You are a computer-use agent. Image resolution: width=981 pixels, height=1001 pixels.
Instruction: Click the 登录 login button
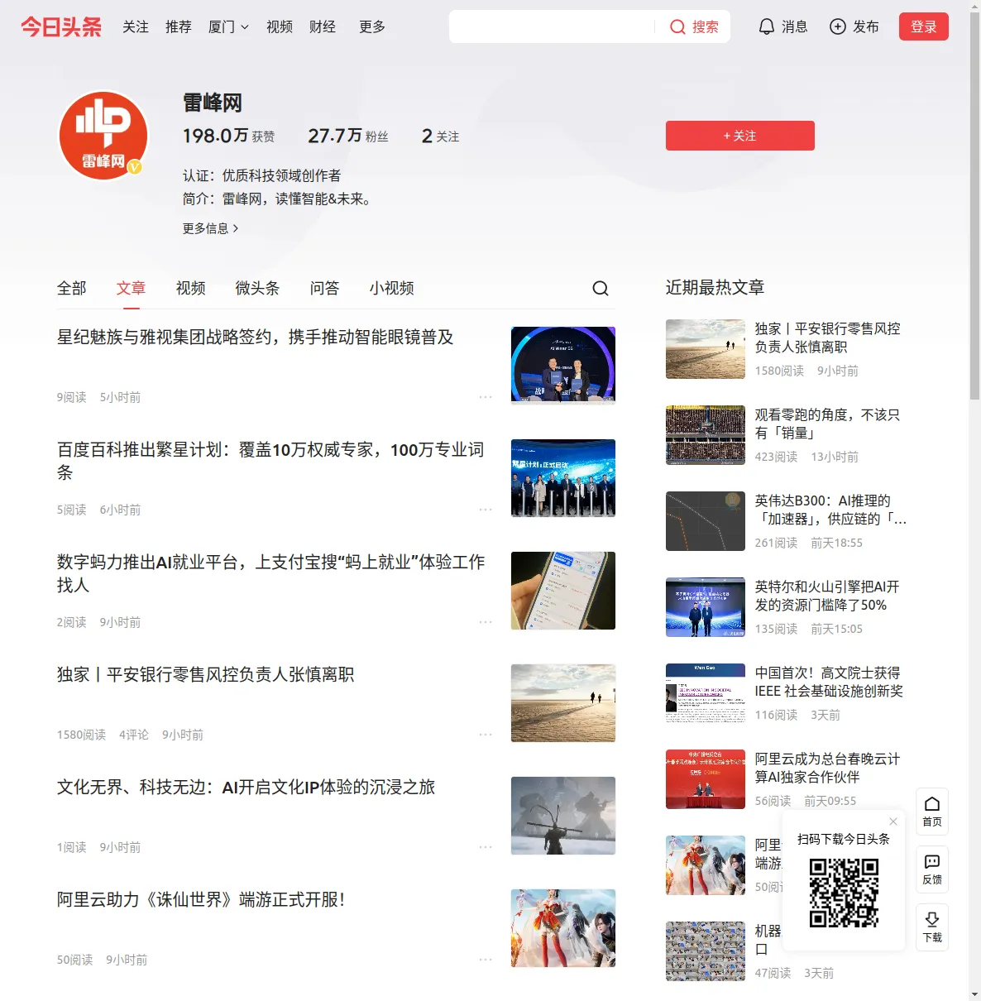click(924, 26)
